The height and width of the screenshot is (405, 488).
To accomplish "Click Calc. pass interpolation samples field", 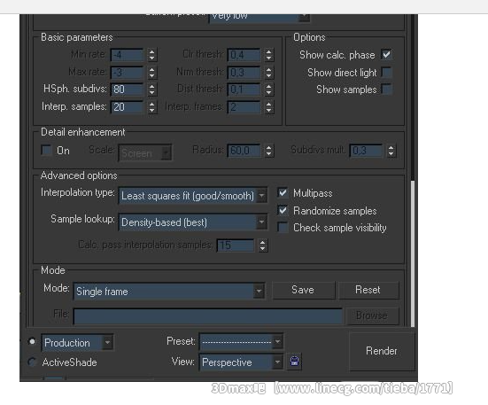I will (x=236, y=245).
